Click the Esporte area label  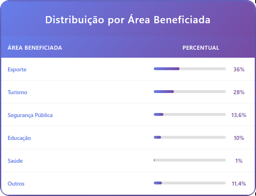[17, 69]
